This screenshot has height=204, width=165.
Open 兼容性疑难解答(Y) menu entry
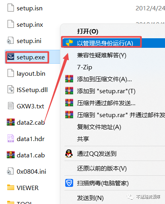coord(102,55)
